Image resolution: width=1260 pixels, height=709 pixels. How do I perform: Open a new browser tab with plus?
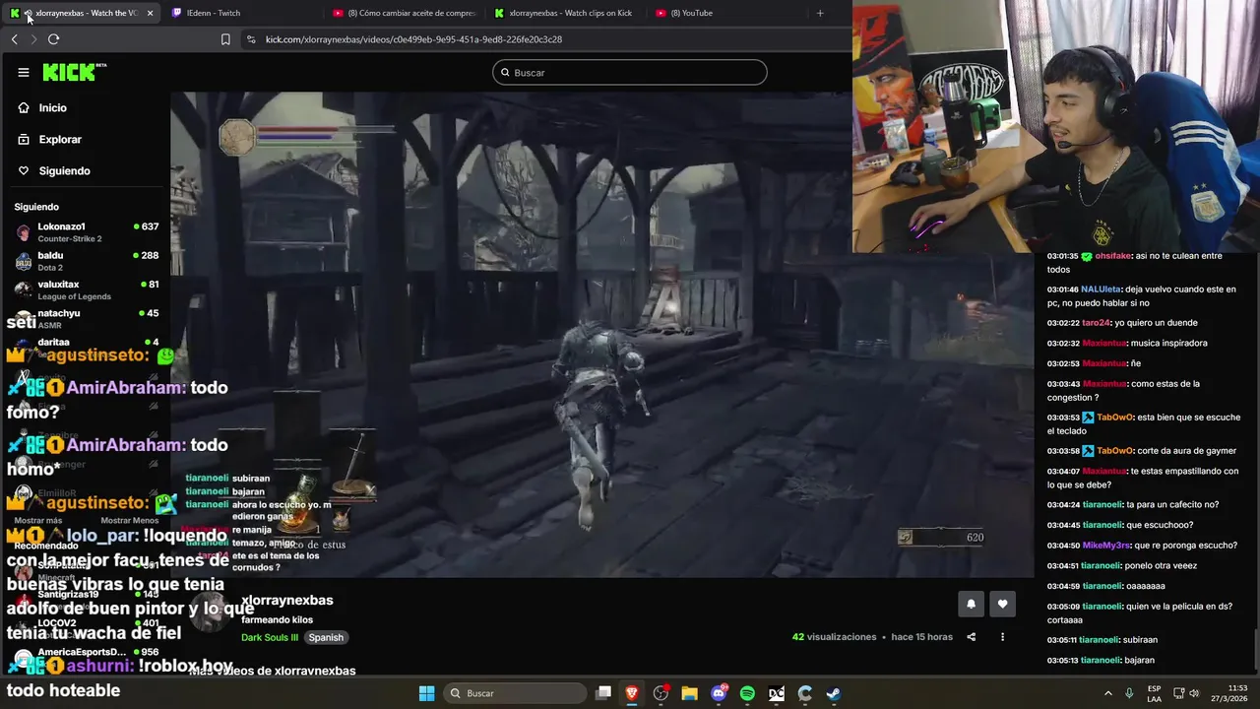[820, 13]
